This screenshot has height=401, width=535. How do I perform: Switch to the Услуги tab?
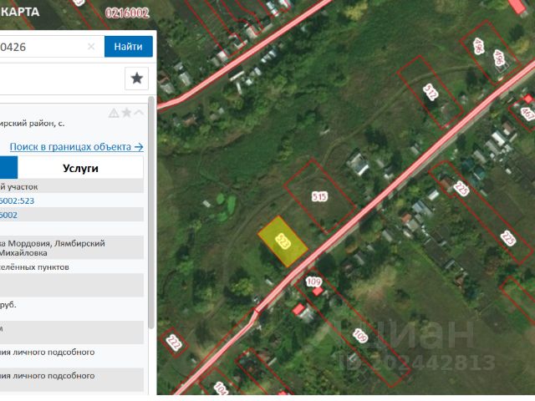pyautogui.click(x=80, y=168)
